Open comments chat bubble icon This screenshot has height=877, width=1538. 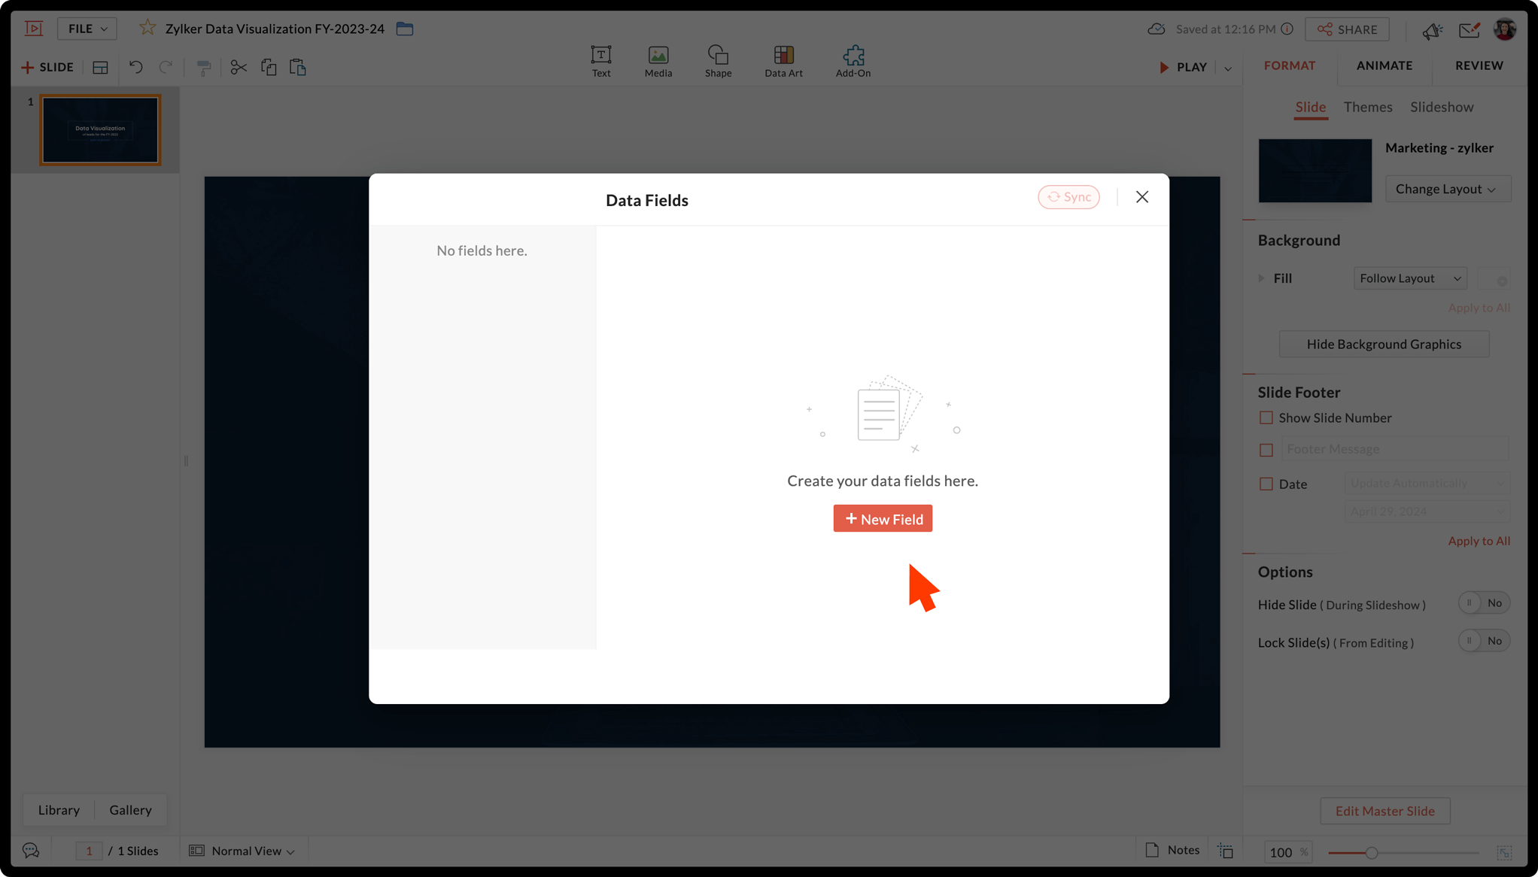point(31,851)
